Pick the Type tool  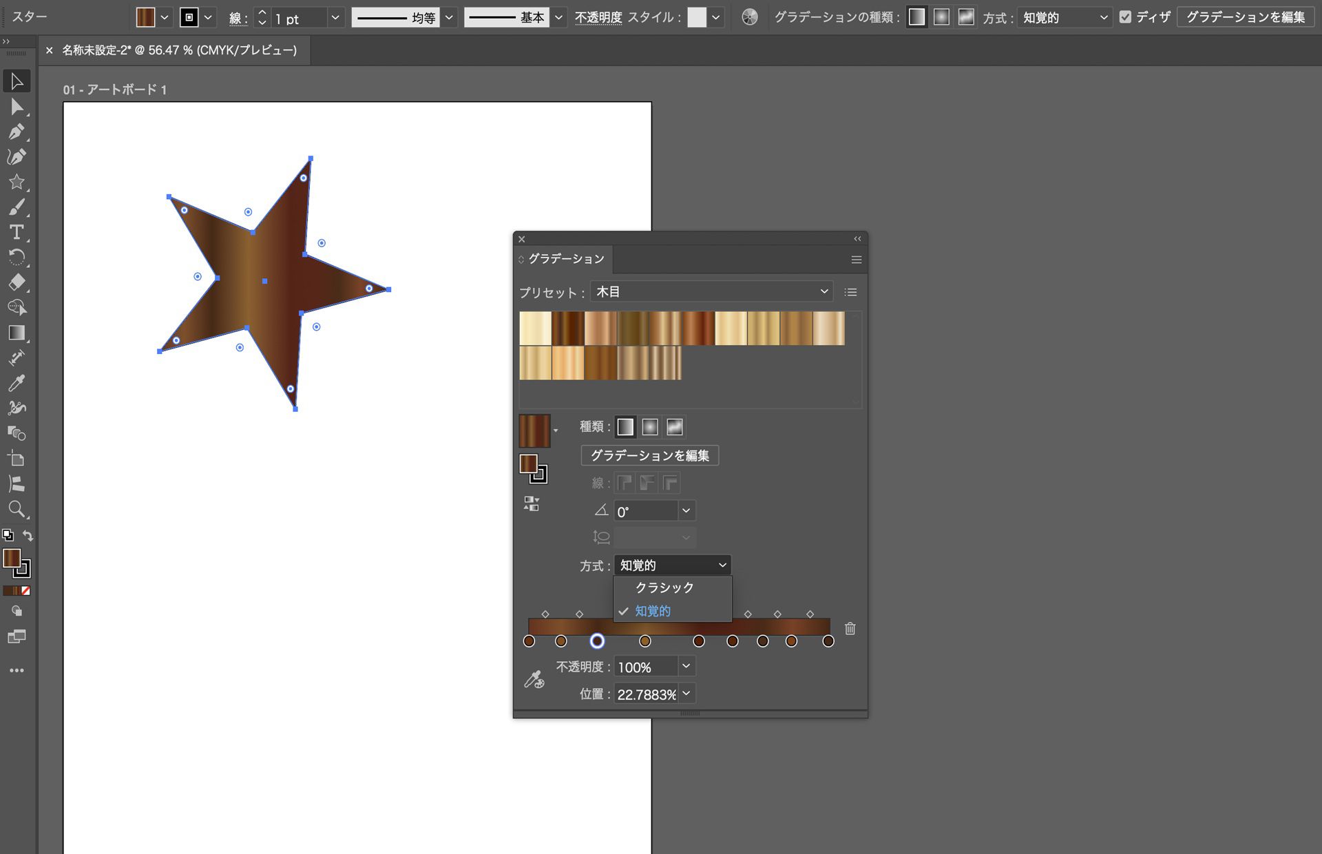point(17,233)
